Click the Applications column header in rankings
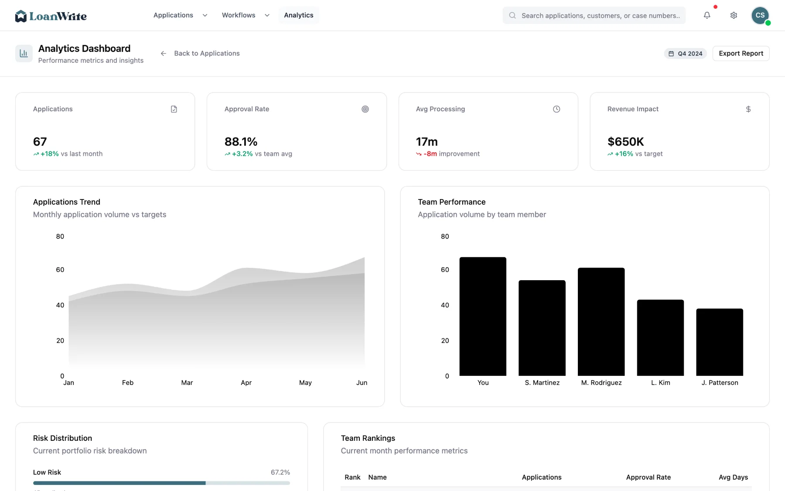 542,477
